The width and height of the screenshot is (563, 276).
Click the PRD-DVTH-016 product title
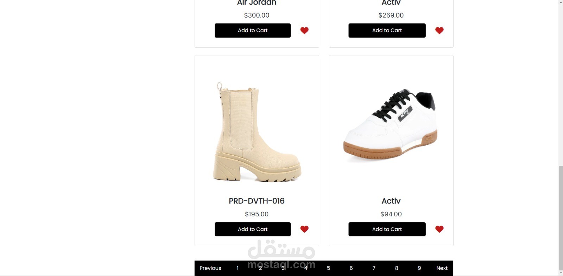(x=257, y=201)
